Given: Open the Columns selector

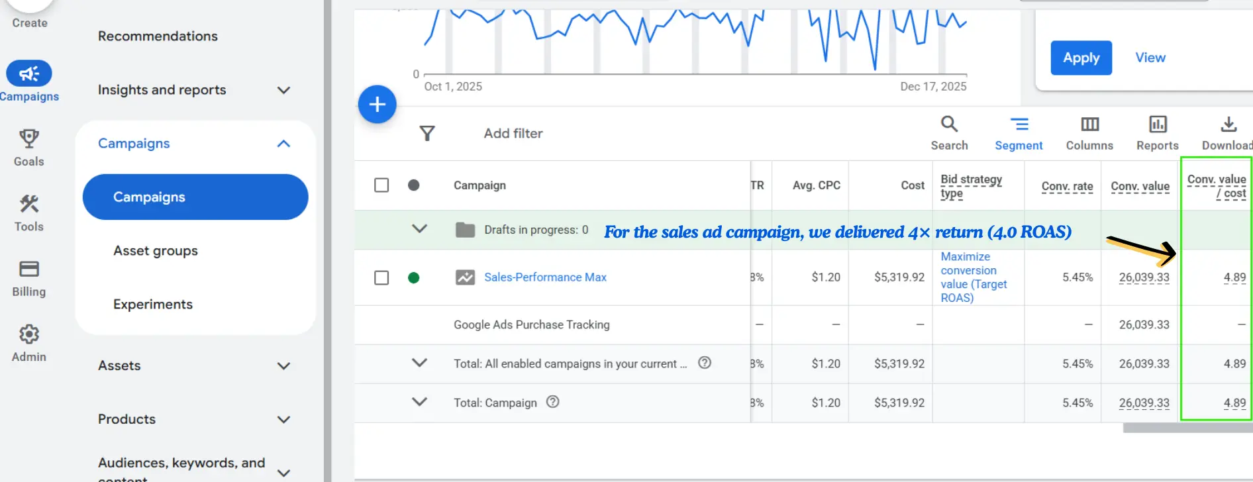Looking at the screenshot, I should (1089, 133).
